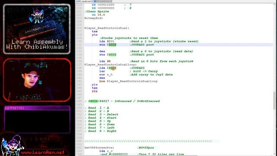Screen dimensions: 277x156
Task: Click the 'pha' instruction
Action: pos(94,35)
